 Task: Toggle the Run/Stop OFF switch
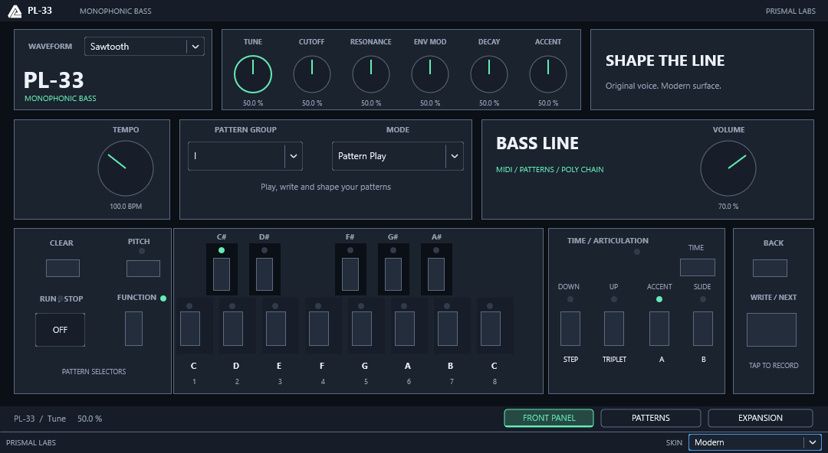pos(61,330)
